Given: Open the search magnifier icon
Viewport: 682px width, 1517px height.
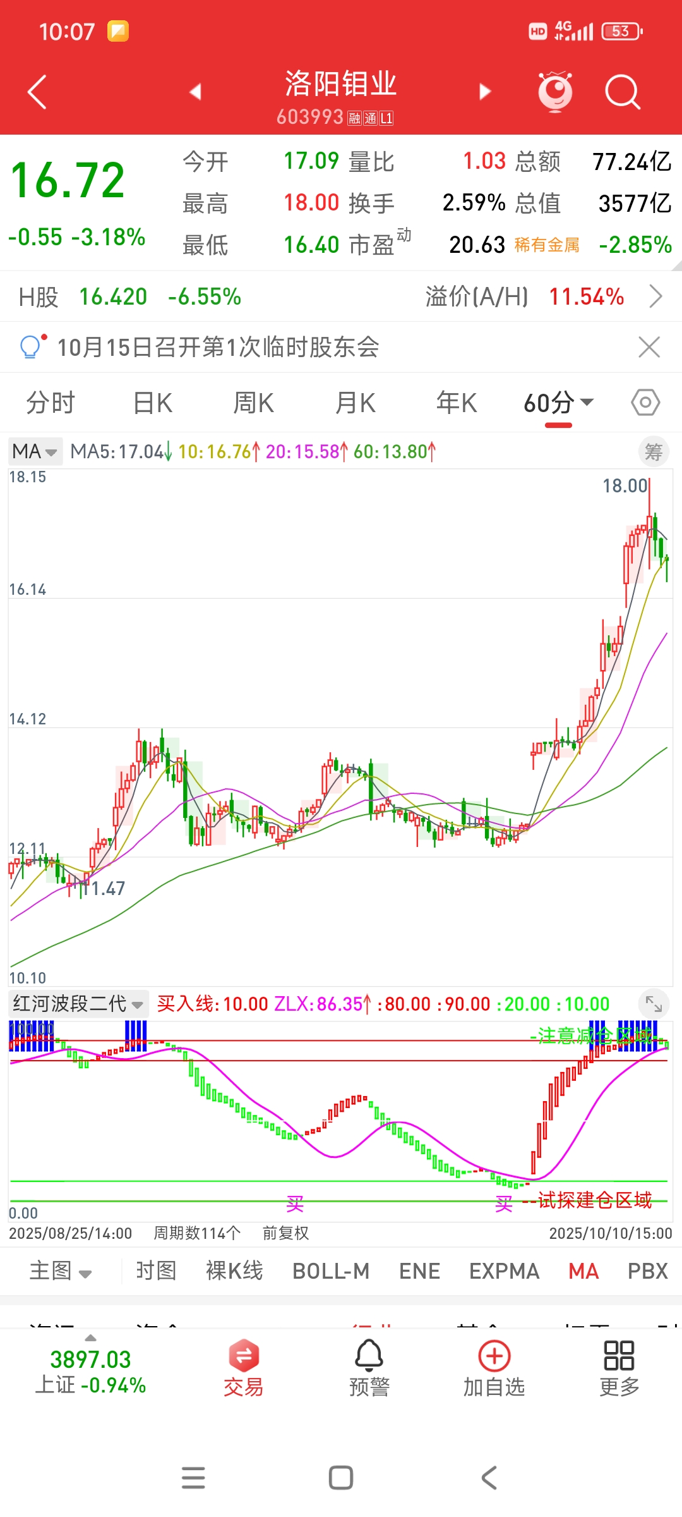Looking at the screenshot, I should click(x=623, y=92).
